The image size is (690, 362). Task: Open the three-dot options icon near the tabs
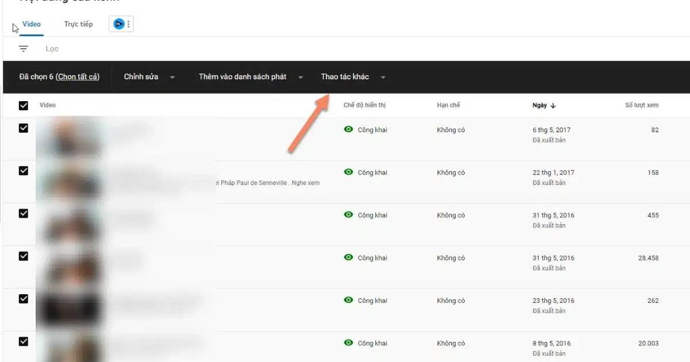128,24
